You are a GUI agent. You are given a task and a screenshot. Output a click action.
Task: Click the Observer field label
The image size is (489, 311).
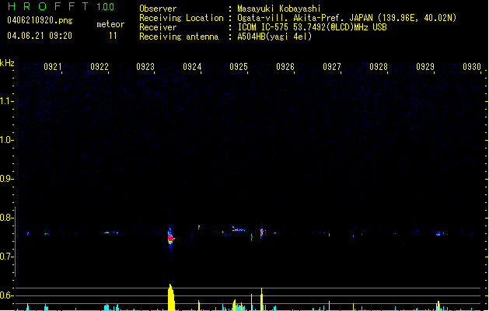[158, 9]
